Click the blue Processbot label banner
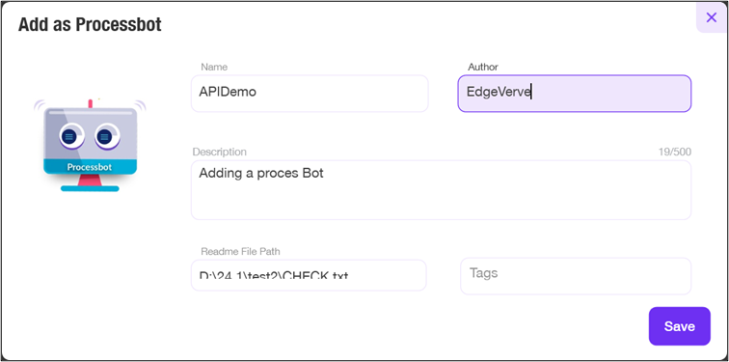Image resolution: width=729 pixels, height=362 pixels. tap(90, 167)
